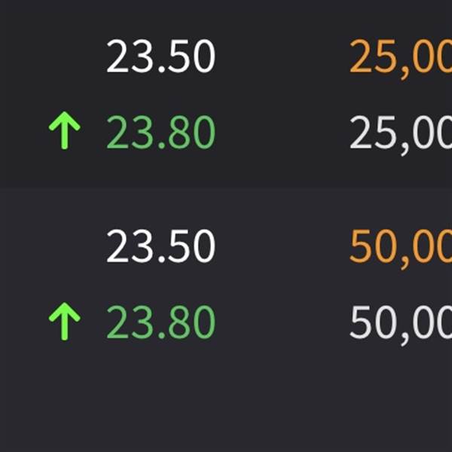Image resolution: width=452 pixels, height=452 pixels.
Task: Click blank arrow slot left of 23.50 in 50,00 group
Action: [65, 246]
